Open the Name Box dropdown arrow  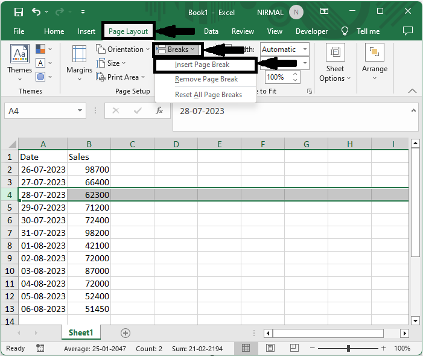pos(80,110)
